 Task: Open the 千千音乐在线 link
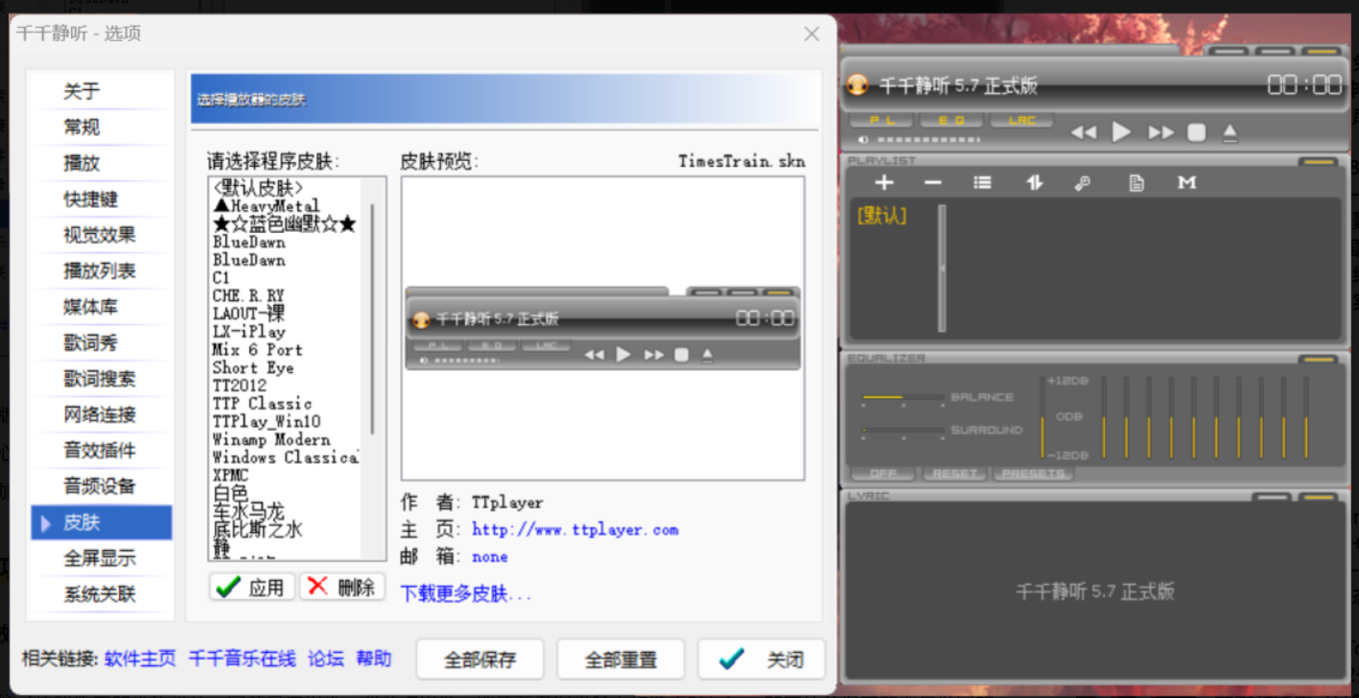(242, 659)
